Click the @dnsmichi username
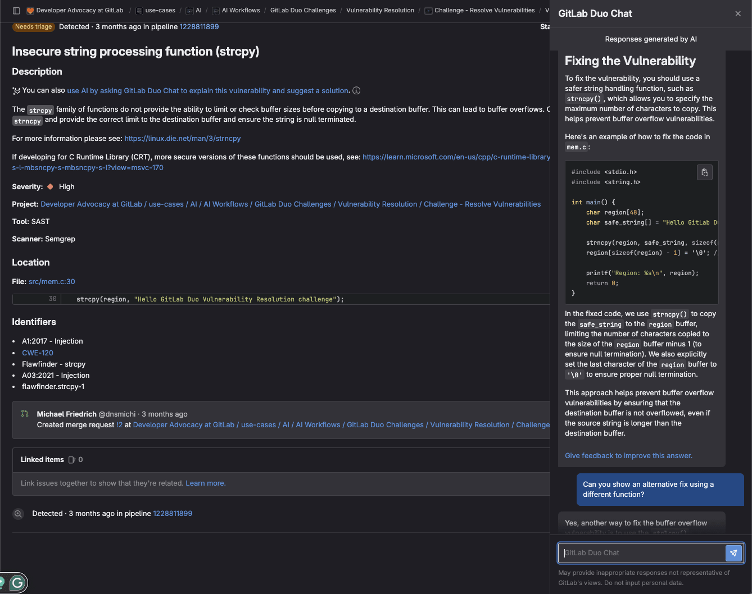 click(x=117, y=414)
